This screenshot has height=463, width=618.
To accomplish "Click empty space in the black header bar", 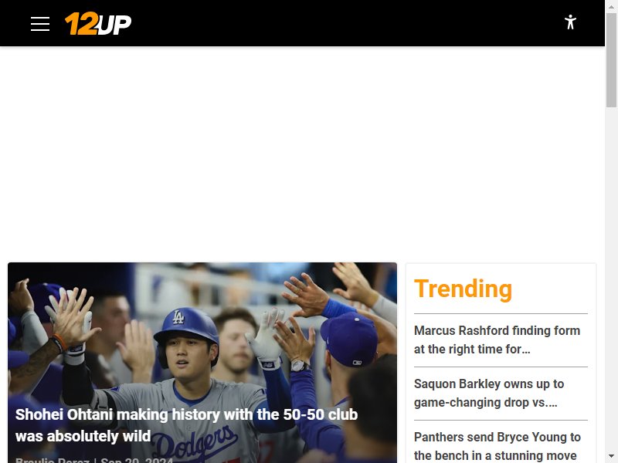I will [x=347, y=23].
